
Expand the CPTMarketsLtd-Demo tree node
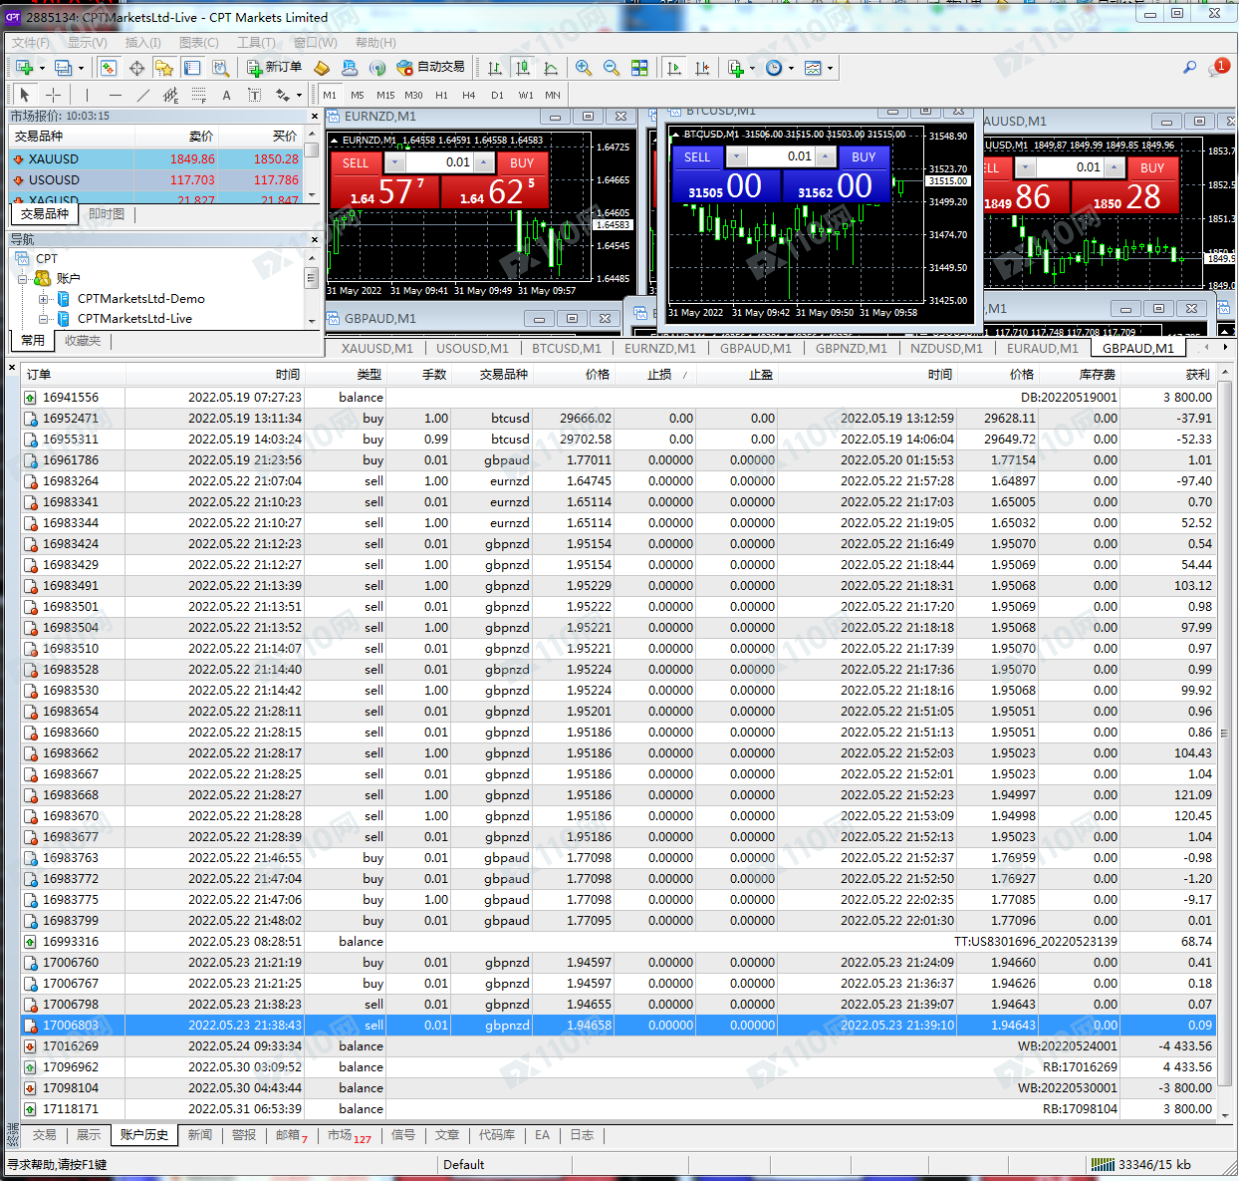point(43,299)
